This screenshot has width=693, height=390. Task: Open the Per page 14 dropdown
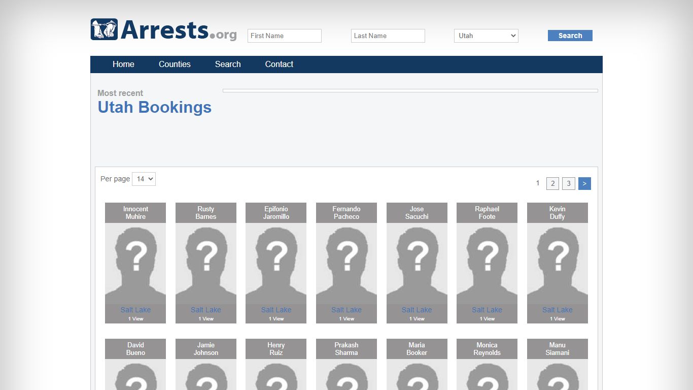(x=144, y=179)
